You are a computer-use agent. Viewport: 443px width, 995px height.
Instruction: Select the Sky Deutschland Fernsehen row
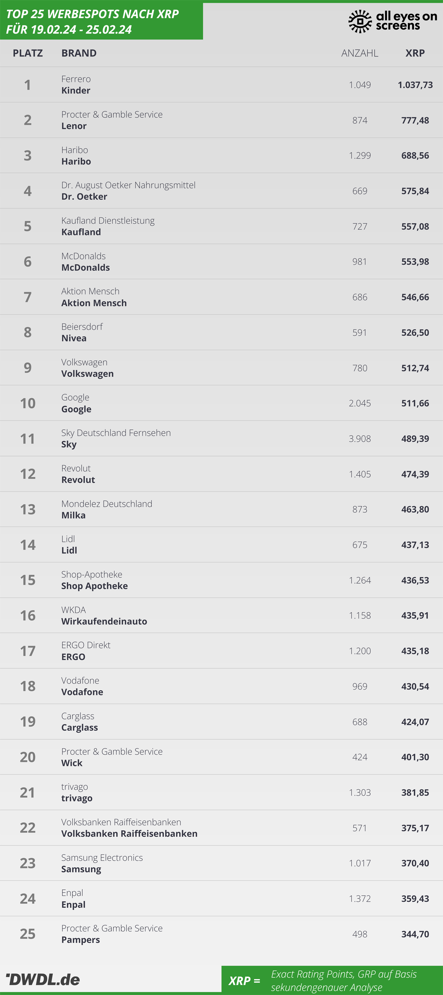click(x=221, y=439)
